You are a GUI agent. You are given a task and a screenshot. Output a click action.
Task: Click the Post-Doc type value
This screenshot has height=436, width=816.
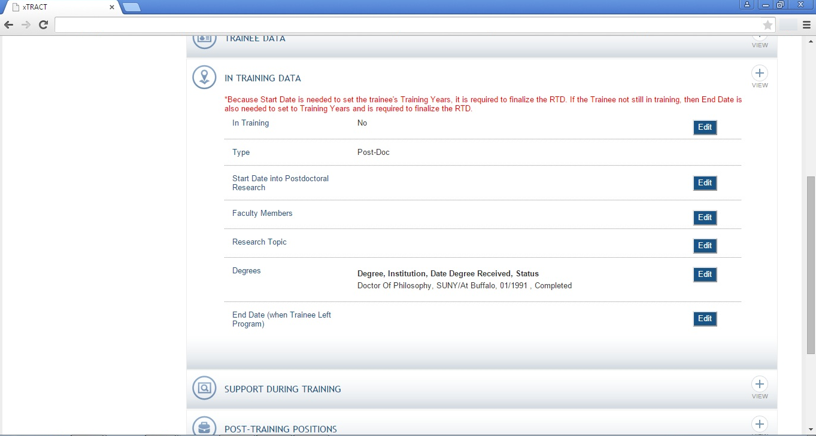point(374,153)
